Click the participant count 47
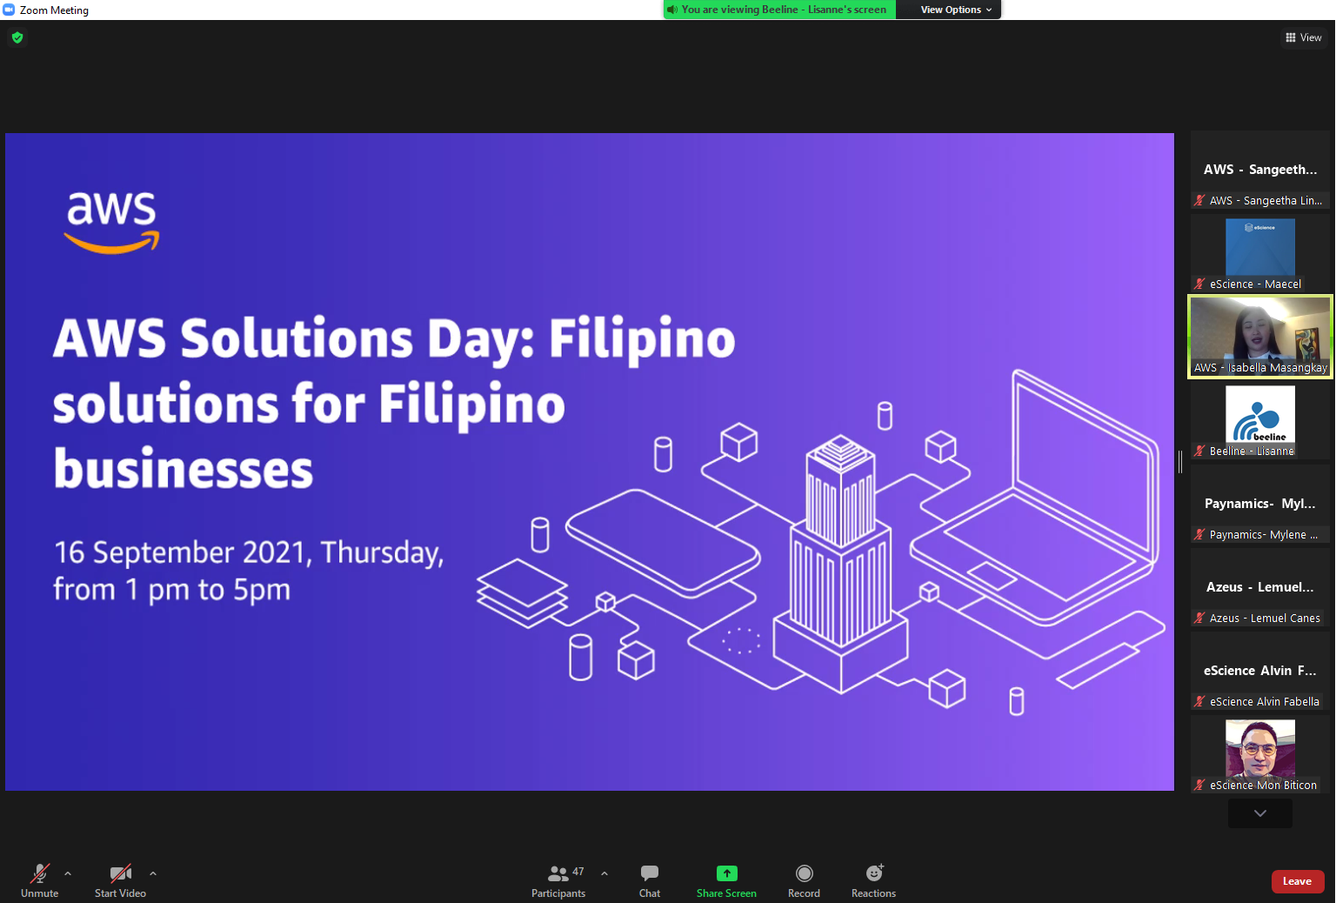1336x903 pixels. point(578,872)
